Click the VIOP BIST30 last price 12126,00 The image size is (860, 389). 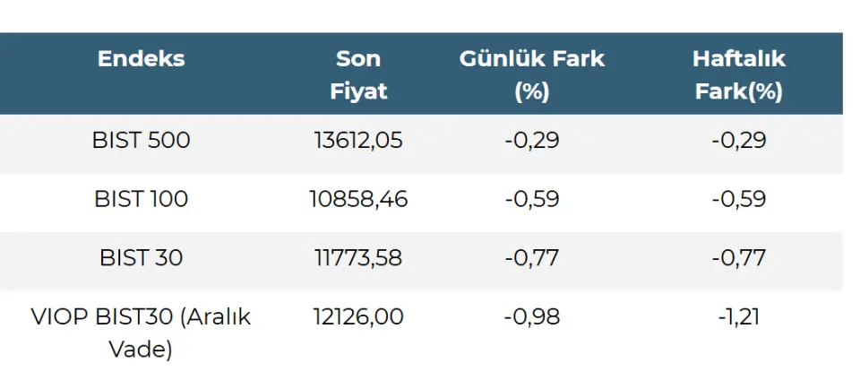pos(358,317)
